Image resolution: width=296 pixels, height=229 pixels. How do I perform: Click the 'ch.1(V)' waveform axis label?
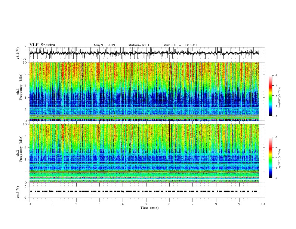(x=18, y=53)
